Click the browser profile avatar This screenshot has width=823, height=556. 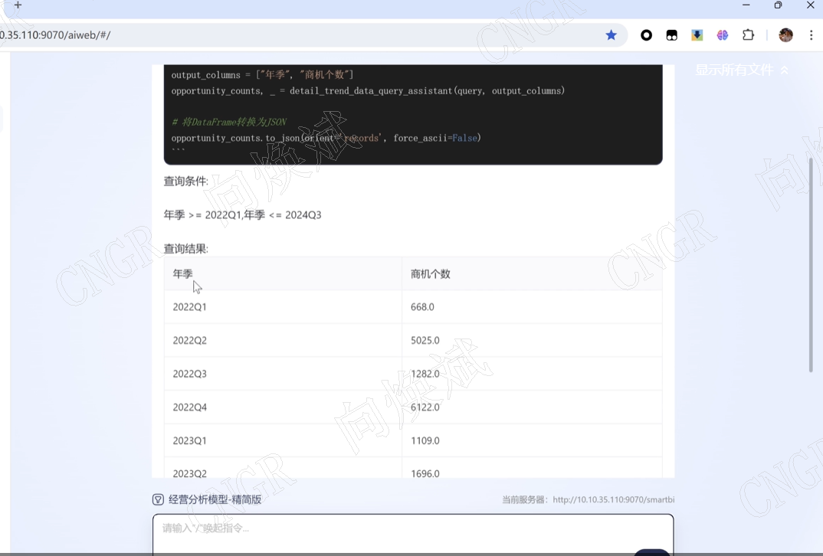pyautogui.click(x=785, y=35)
